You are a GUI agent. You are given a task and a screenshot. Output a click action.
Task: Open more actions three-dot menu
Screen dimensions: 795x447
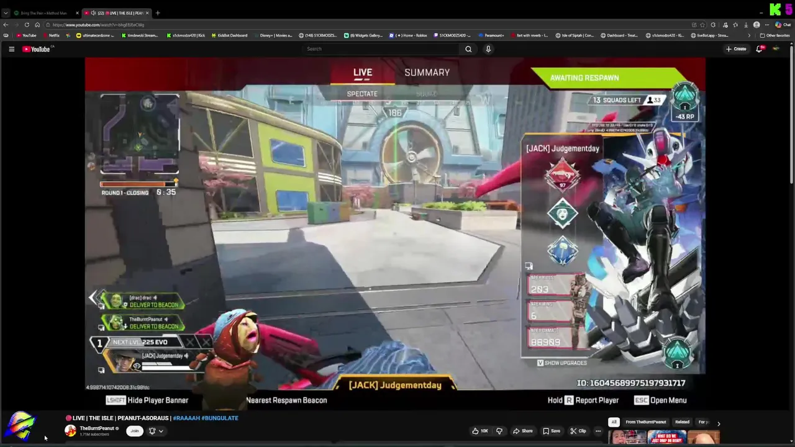click(598, 431)
